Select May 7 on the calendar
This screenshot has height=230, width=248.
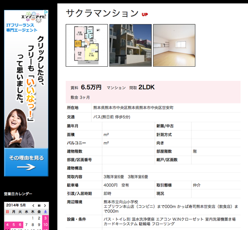pos(27,224)
